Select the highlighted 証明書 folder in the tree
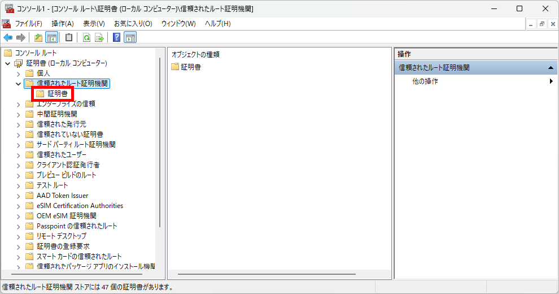Viewport: 559px width, 294px height. 58,94
